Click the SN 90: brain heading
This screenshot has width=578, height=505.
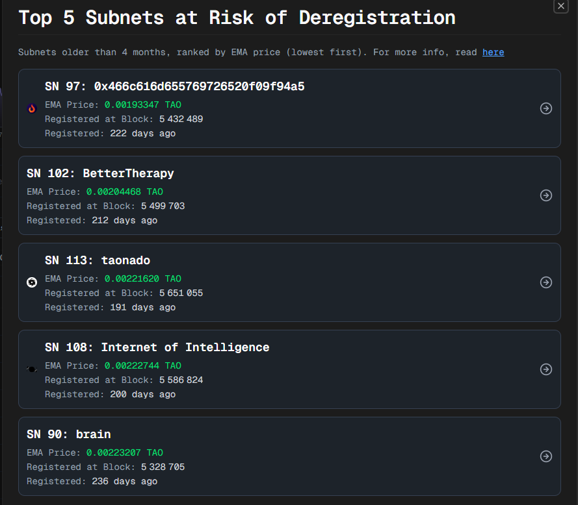68,434
